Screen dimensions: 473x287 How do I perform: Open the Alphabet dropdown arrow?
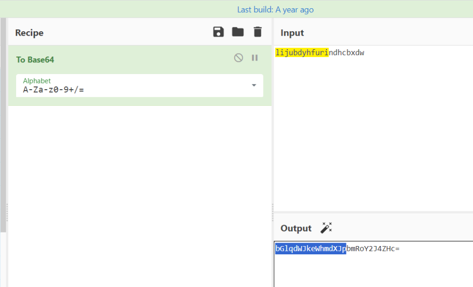coord(254,85)
